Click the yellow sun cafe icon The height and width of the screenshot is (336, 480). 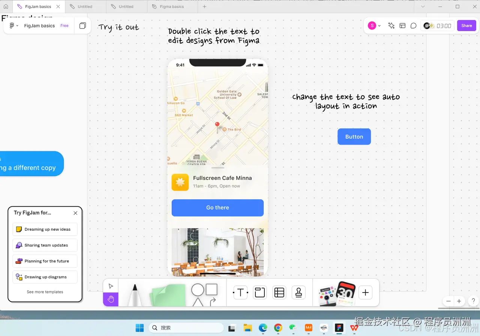[x=180, y=182]
